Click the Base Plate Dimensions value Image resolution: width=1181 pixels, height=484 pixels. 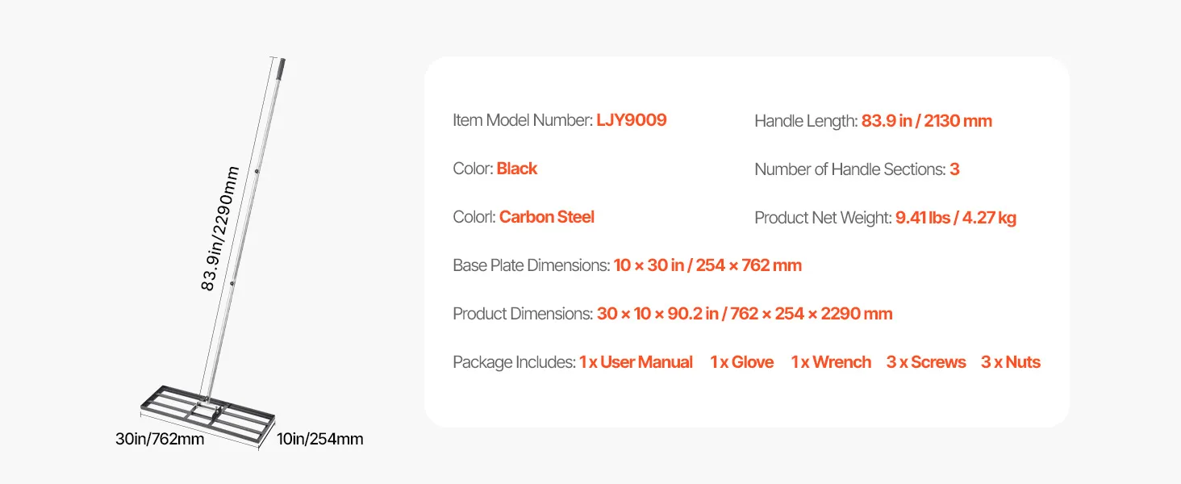[707, 265]
